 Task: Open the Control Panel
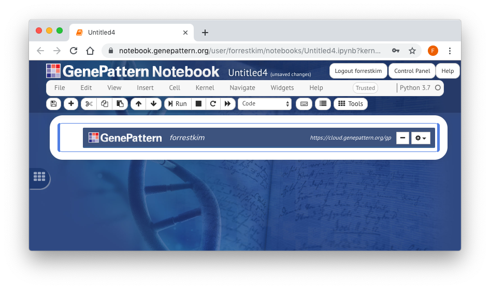point(412,71)
